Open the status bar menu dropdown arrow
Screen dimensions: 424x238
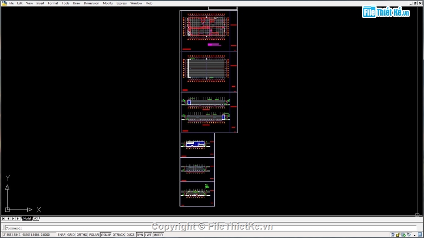414,235
